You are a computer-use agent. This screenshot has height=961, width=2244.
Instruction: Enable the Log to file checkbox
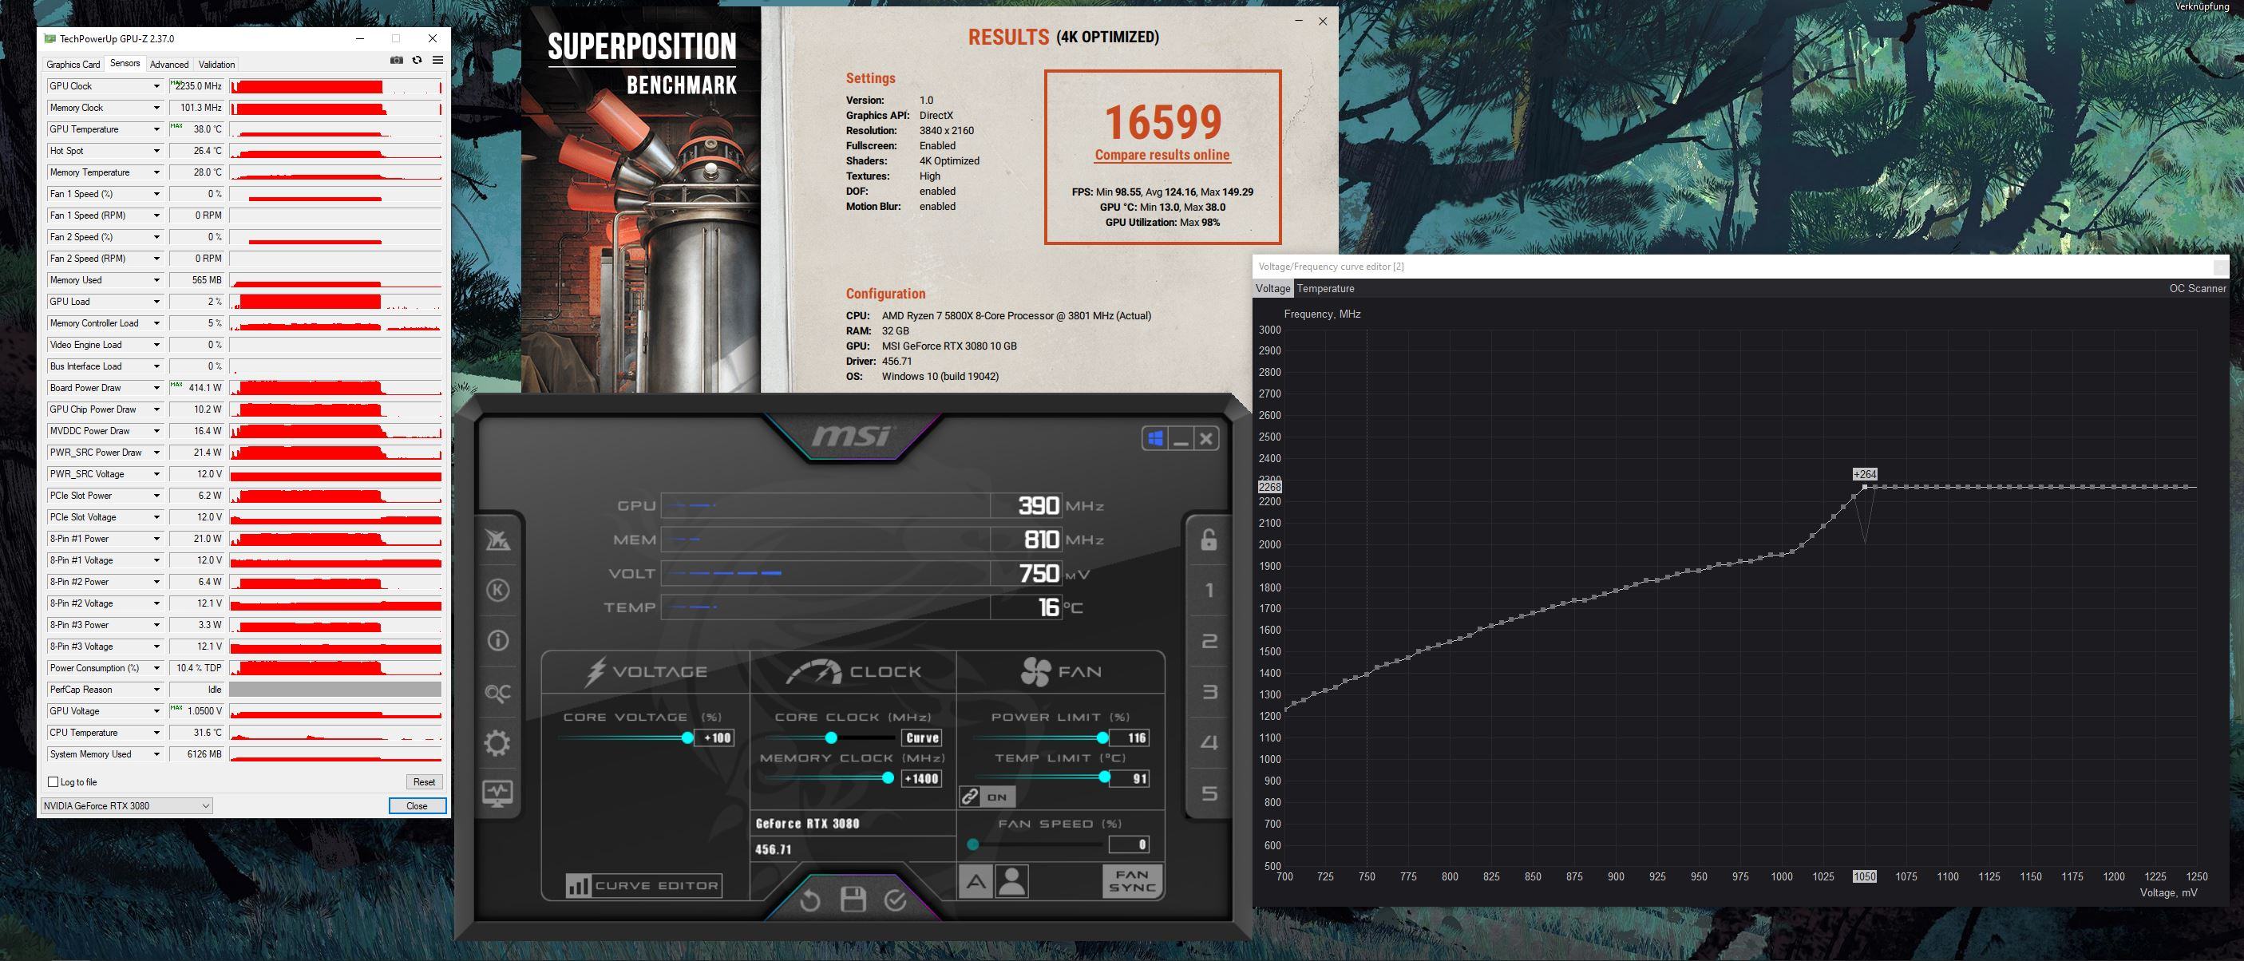(x=53, y=781)
